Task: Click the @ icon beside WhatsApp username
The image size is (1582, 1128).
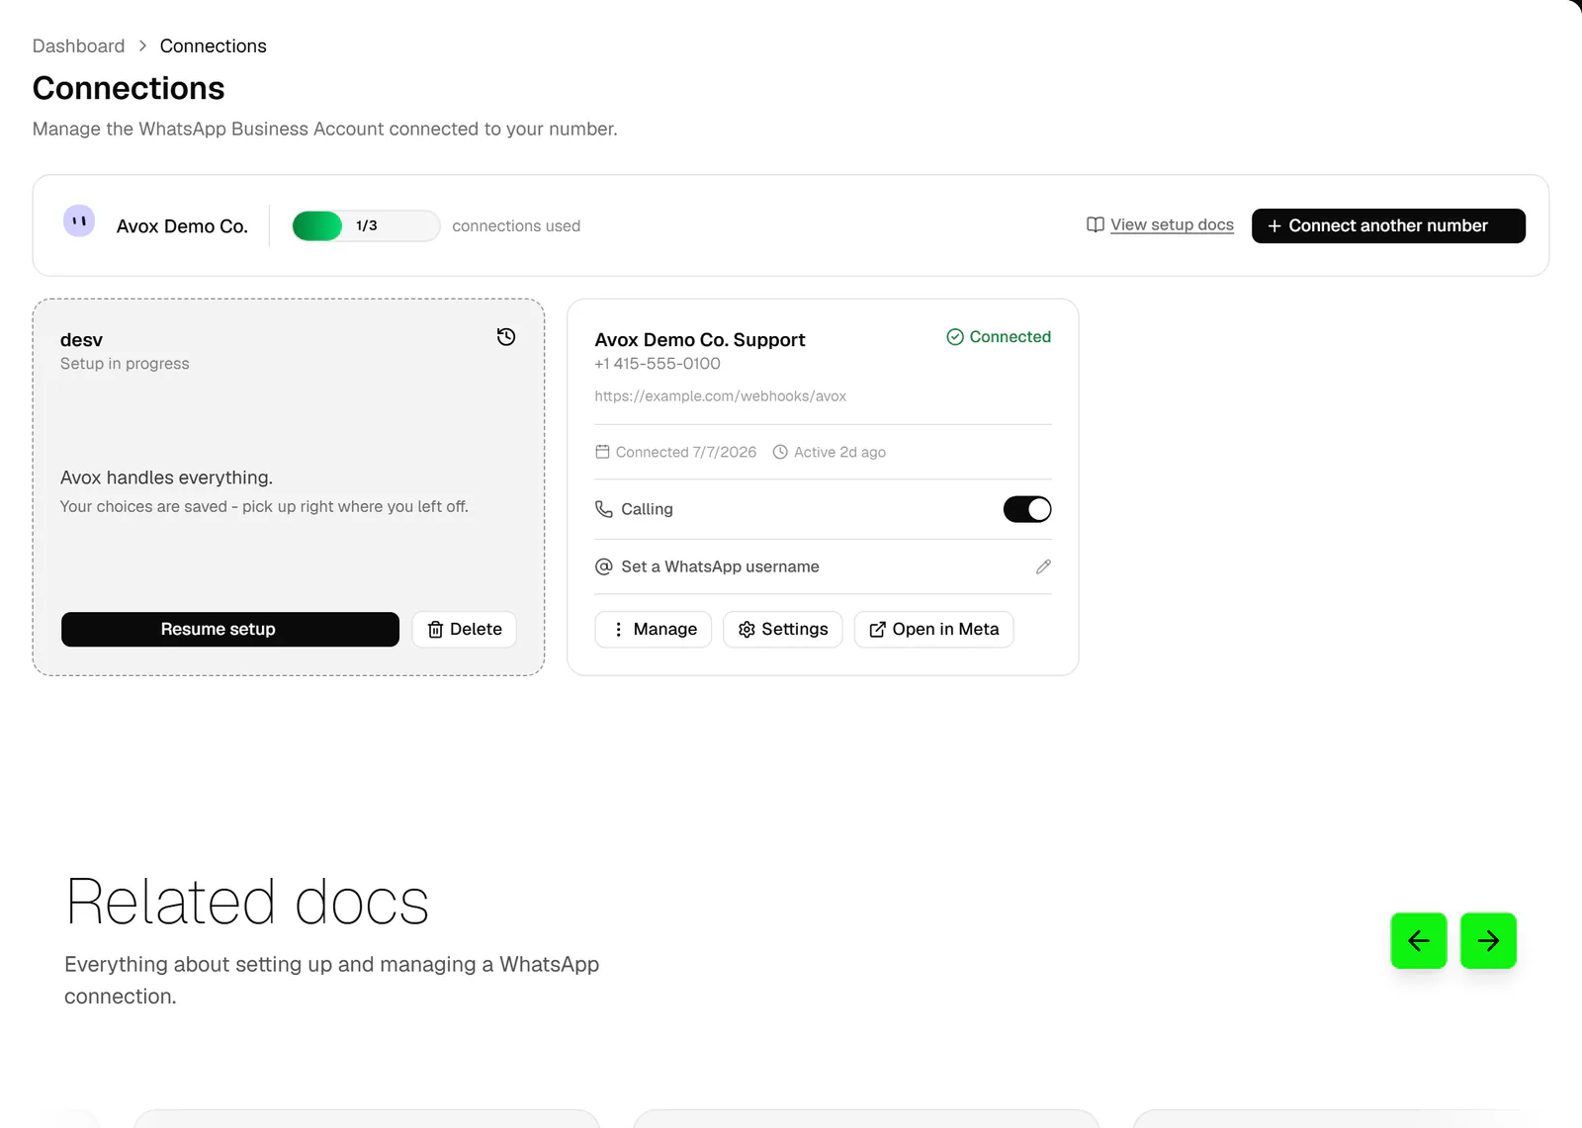Action: 604,566
